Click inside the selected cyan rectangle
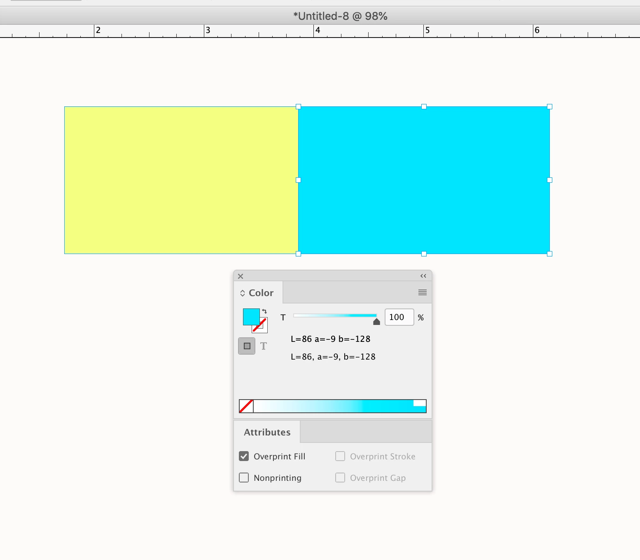 (424, 180)
